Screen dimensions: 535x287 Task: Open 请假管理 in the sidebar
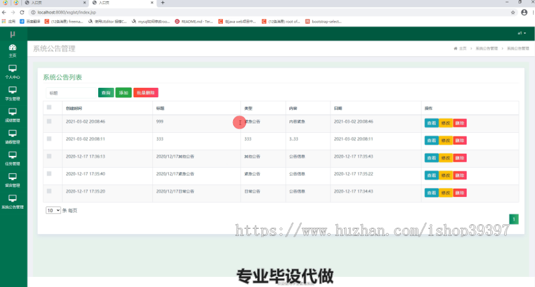coord(12,137)
